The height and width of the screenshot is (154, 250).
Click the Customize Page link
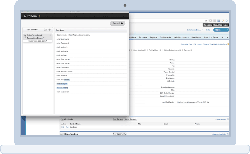[x=187, y=44]
